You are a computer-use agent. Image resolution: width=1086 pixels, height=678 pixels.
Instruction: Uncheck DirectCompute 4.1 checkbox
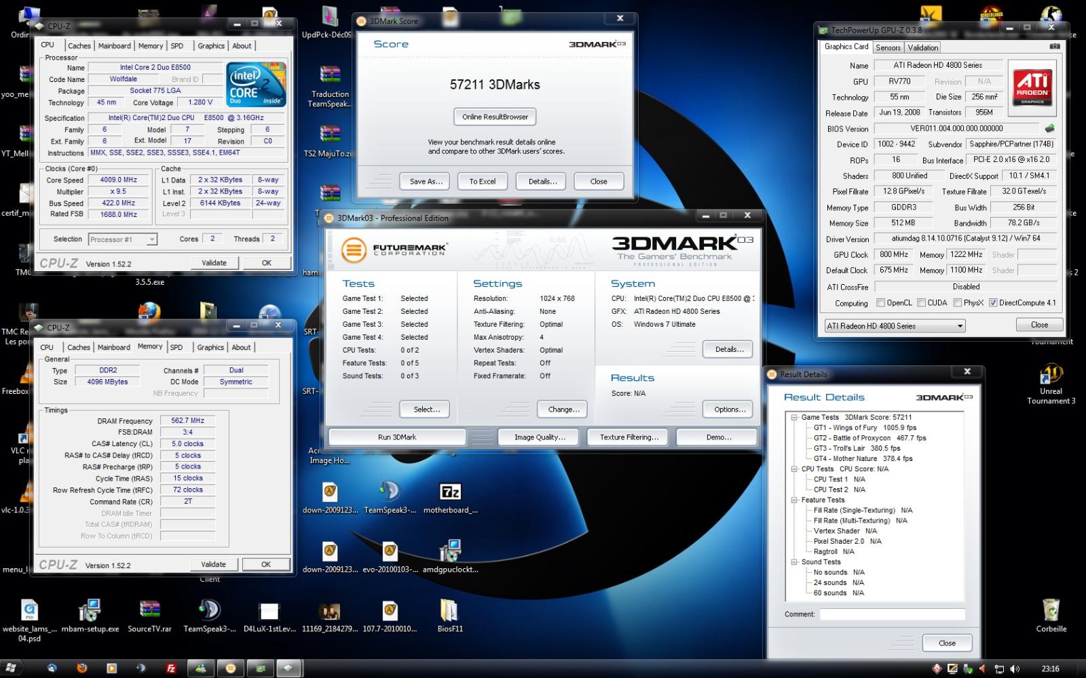(993, 302)
